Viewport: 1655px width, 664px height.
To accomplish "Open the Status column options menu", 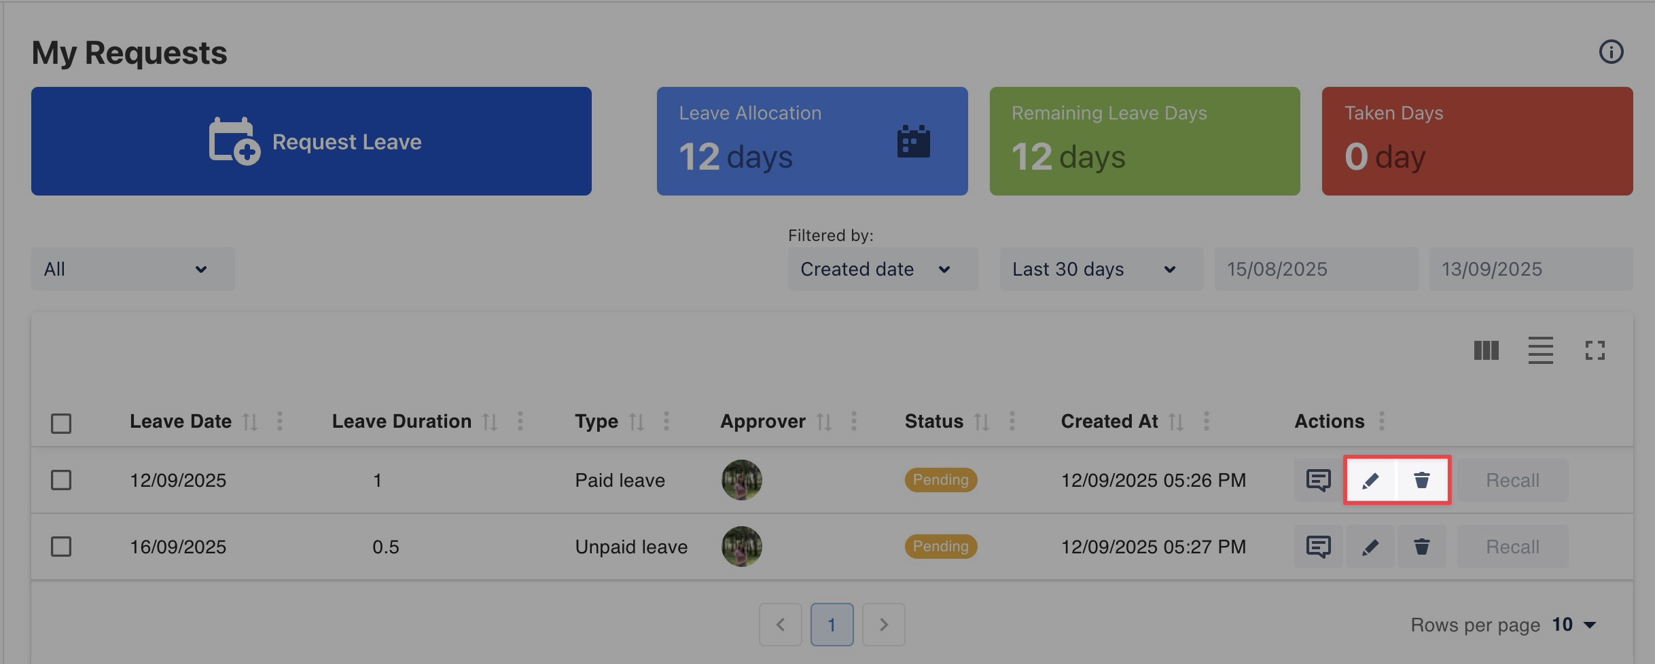I will click(1012, 421).
